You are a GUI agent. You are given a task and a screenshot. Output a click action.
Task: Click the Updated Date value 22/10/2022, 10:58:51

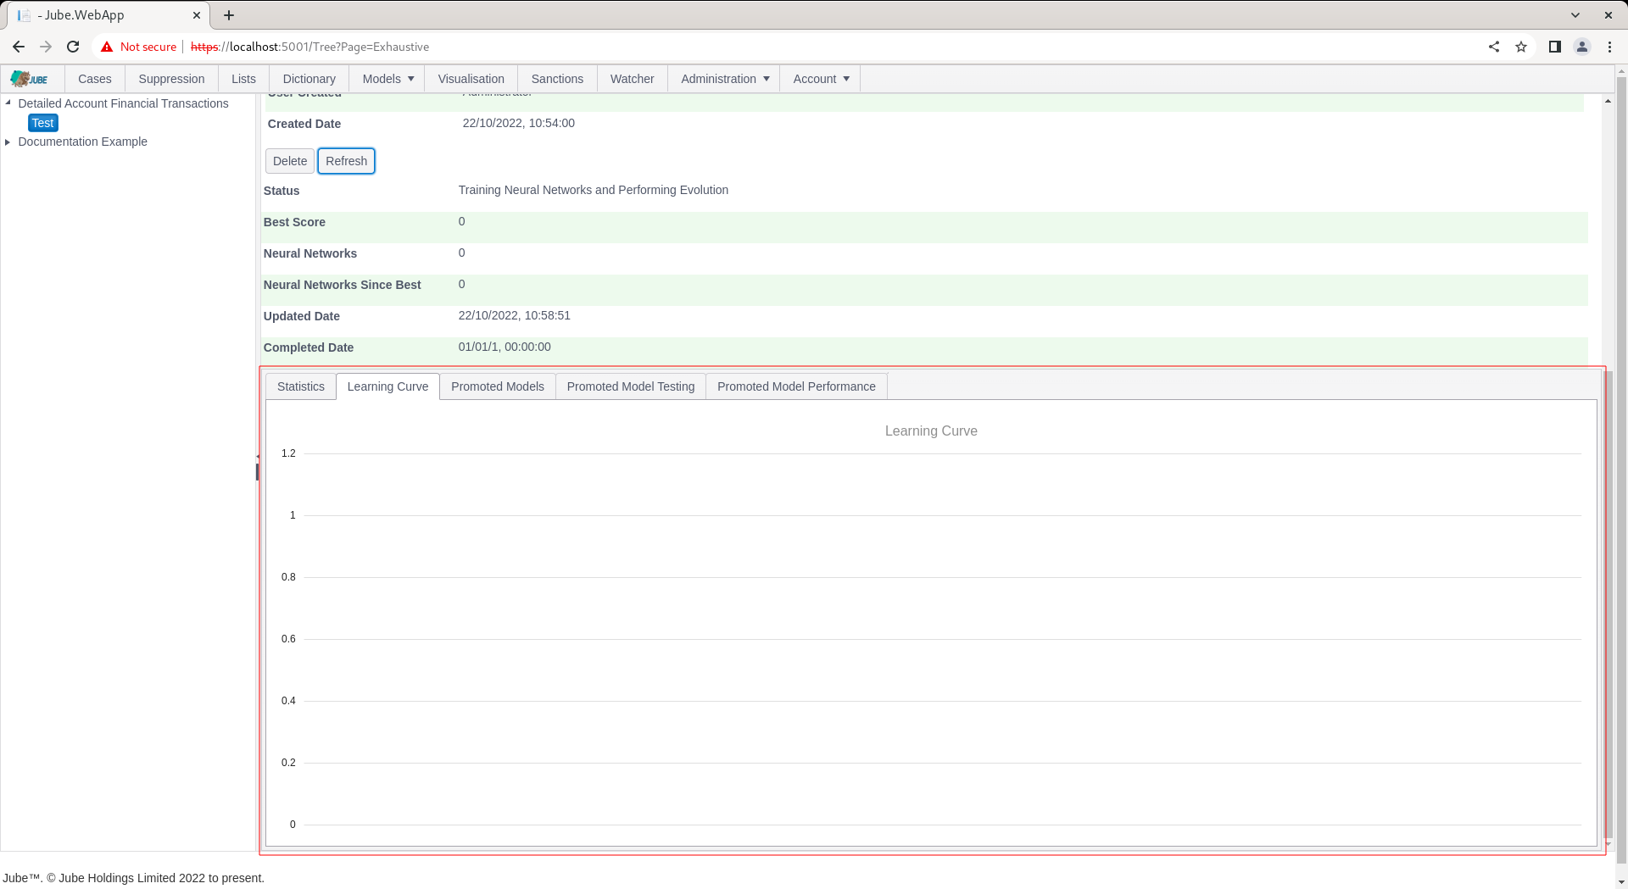pos(514,315)
